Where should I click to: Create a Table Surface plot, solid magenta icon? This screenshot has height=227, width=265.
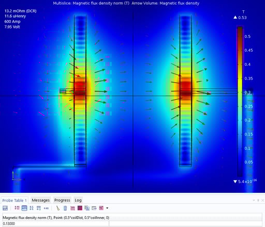pyautogui.click(x=80, y=208)
